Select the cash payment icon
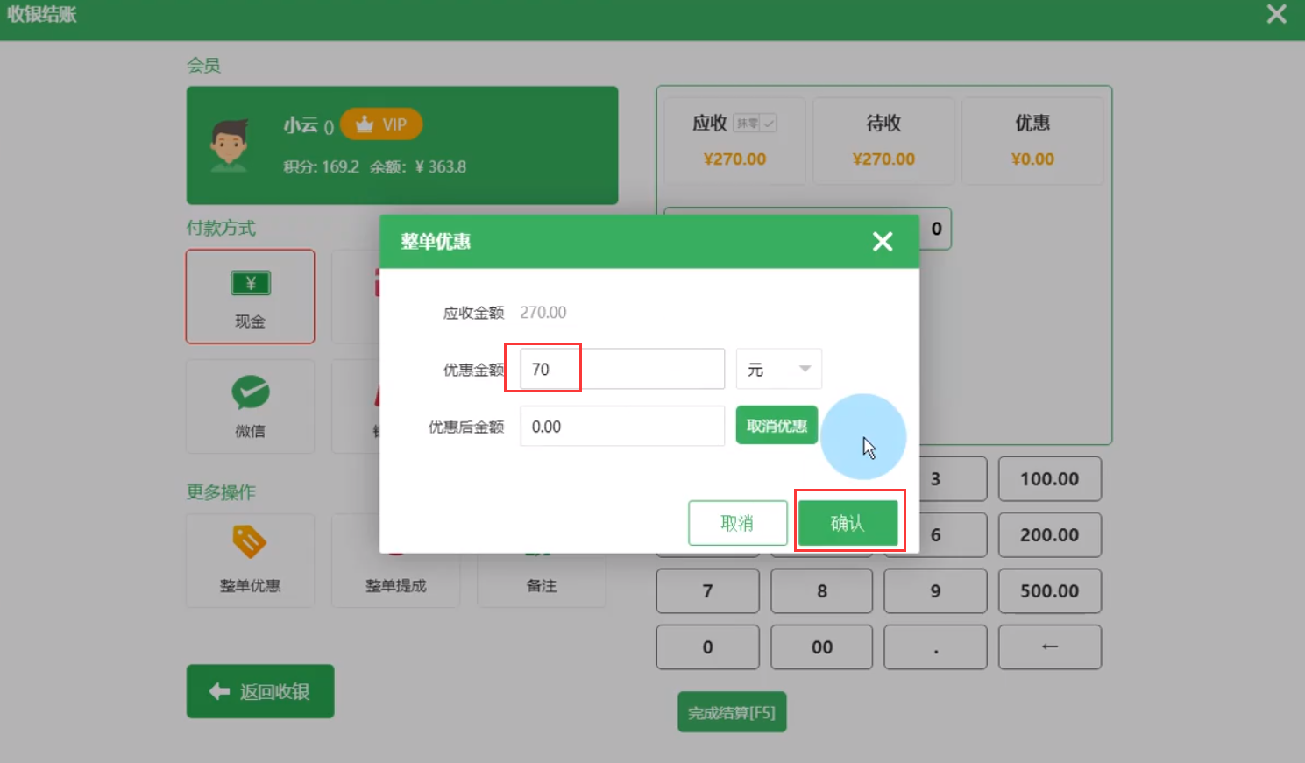The width and height of the screenshot is (1305, 763). (251, 284)
